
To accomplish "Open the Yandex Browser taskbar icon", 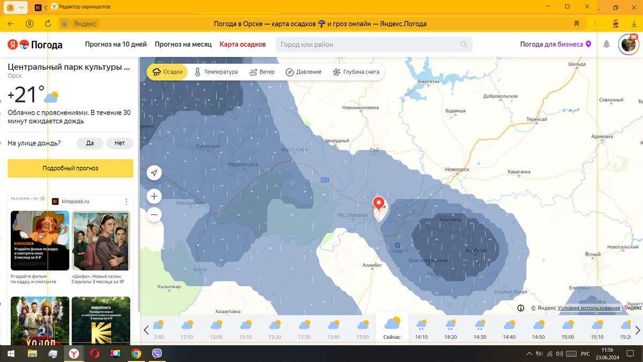I will point(74,354).
